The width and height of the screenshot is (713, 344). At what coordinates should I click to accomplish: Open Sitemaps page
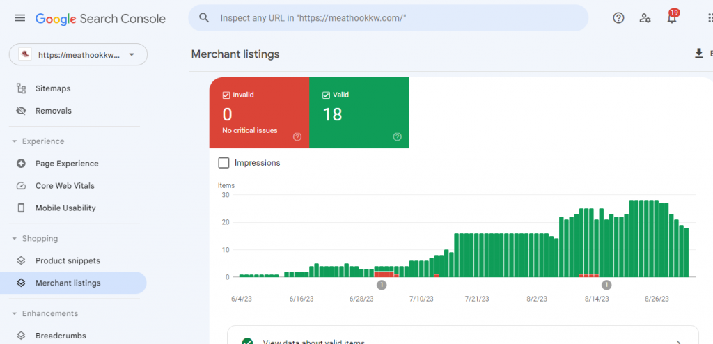coord(53,88)
